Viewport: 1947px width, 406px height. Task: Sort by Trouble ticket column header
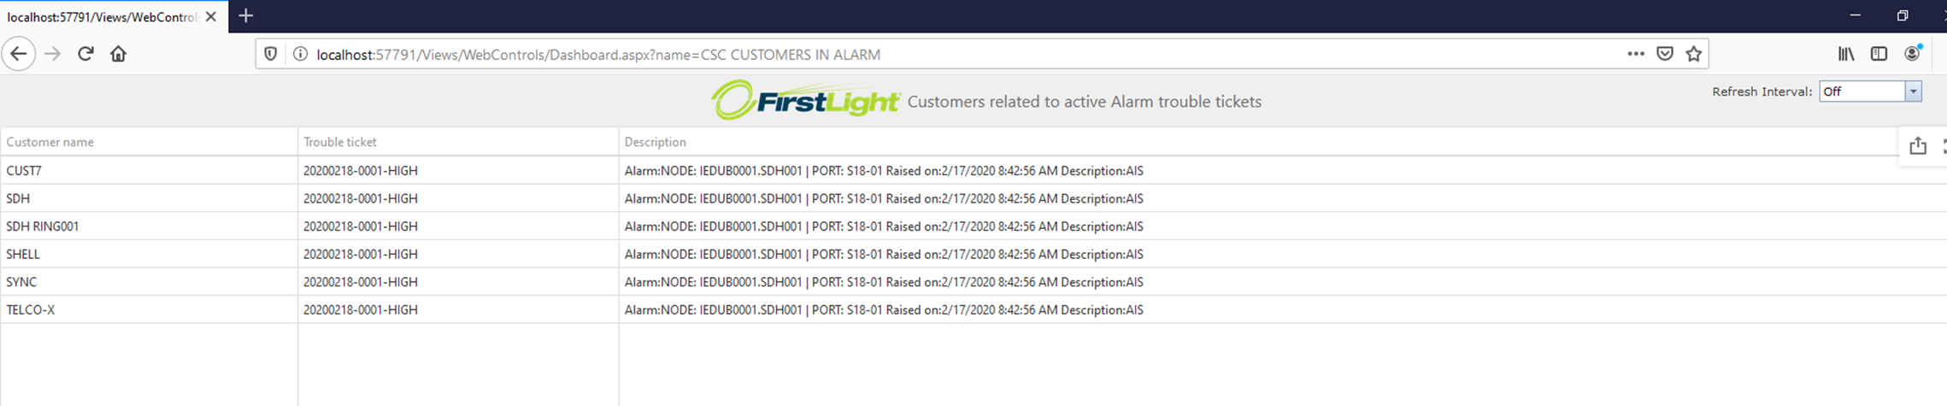339,142
